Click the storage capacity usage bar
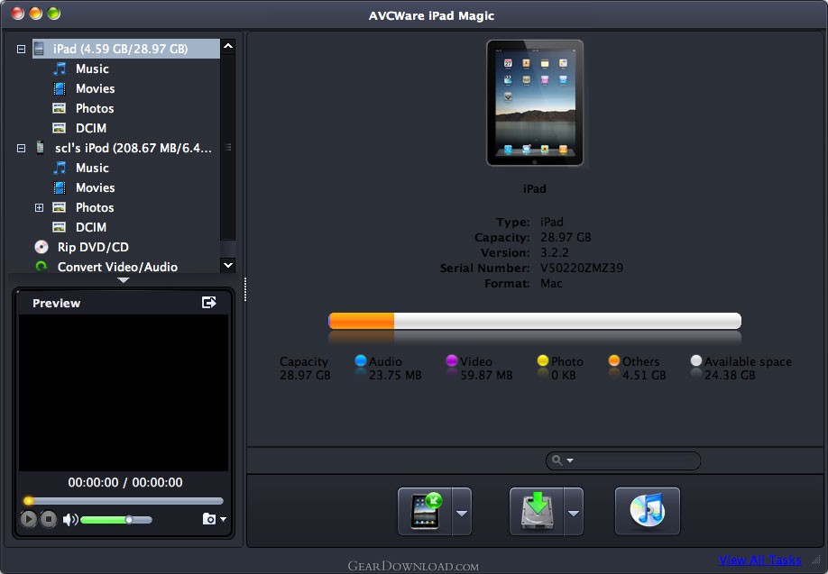 point(534,321)
